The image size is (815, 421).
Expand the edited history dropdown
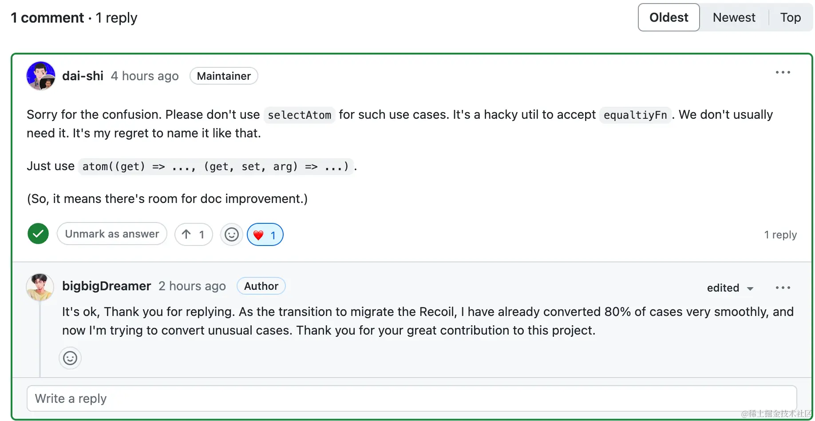pos(730,288)
